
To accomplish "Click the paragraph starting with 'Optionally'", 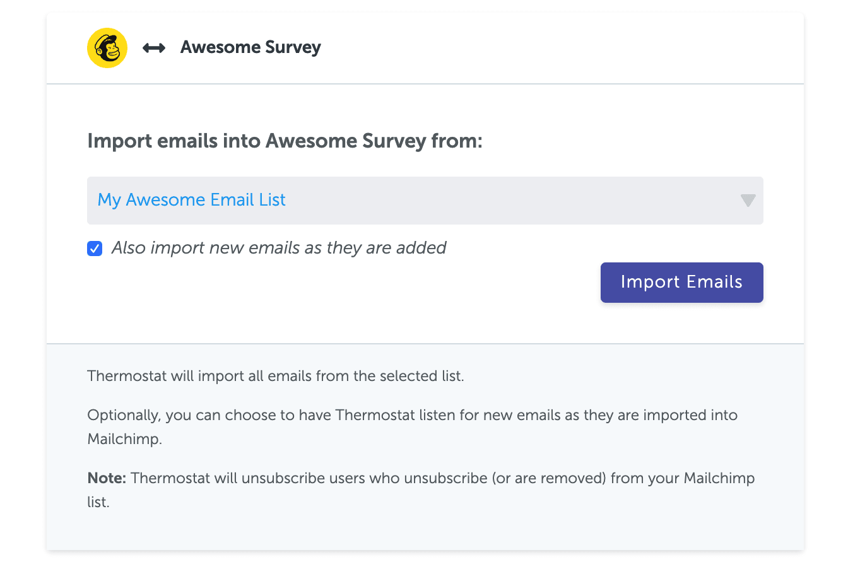I will 412,416.
